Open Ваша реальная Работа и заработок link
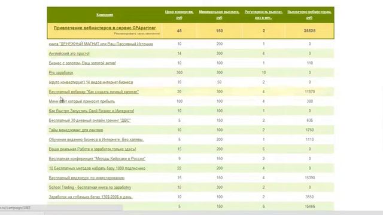The height and width of the screenshot is (215, 383). point(92,149)
